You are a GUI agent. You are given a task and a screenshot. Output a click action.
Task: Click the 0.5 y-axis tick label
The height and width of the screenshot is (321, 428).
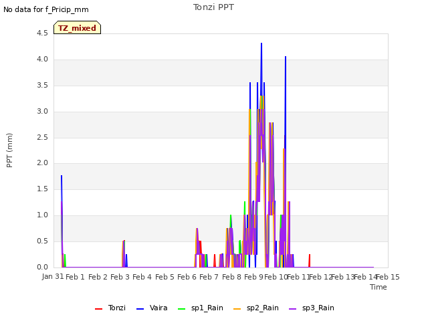click(x=42, y=241)
